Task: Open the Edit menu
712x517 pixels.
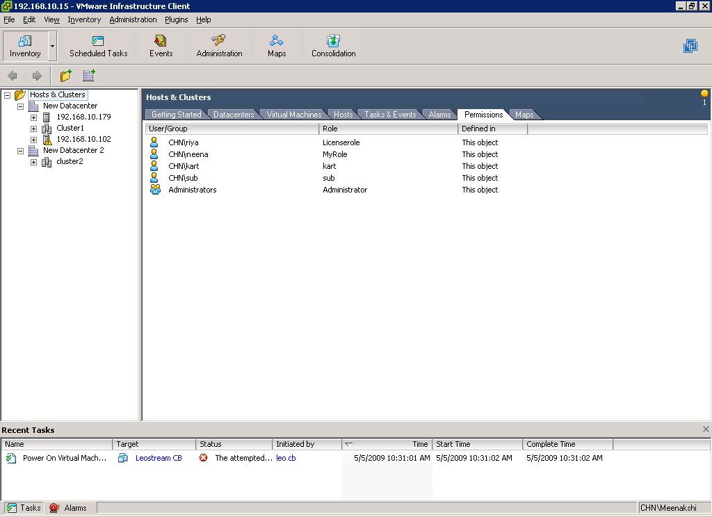Action: click(29, 19)
